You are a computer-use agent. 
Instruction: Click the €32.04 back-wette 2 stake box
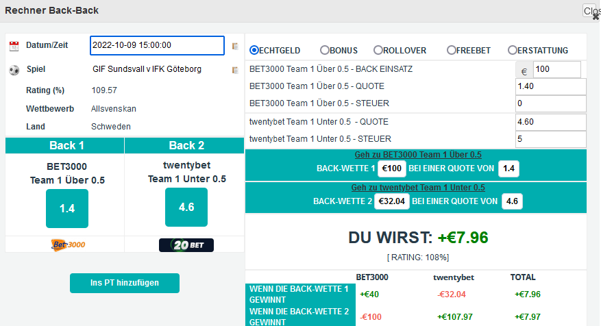tap(392, 201)
